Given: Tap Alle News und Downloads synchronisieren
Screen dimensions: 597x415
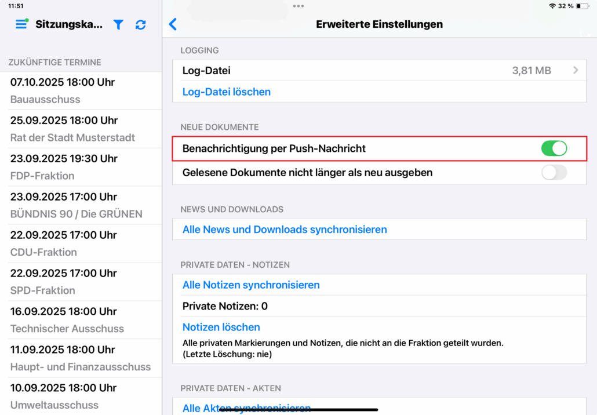Looking at the screenshot, I should 285,230.
